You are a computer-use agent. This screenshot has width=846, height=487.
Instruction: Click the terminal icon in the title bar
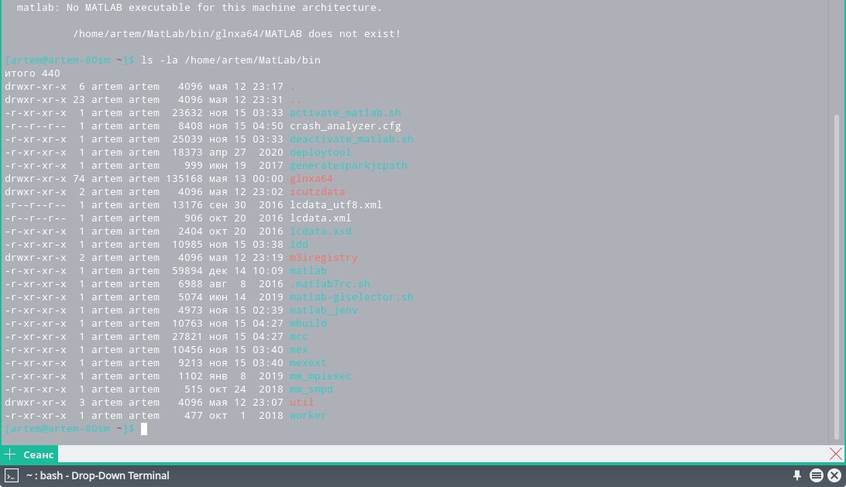[x=12, y=475]
